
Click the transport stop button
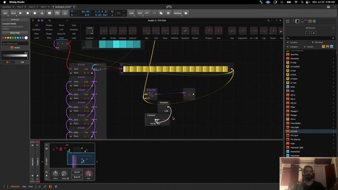click(27, 13)
